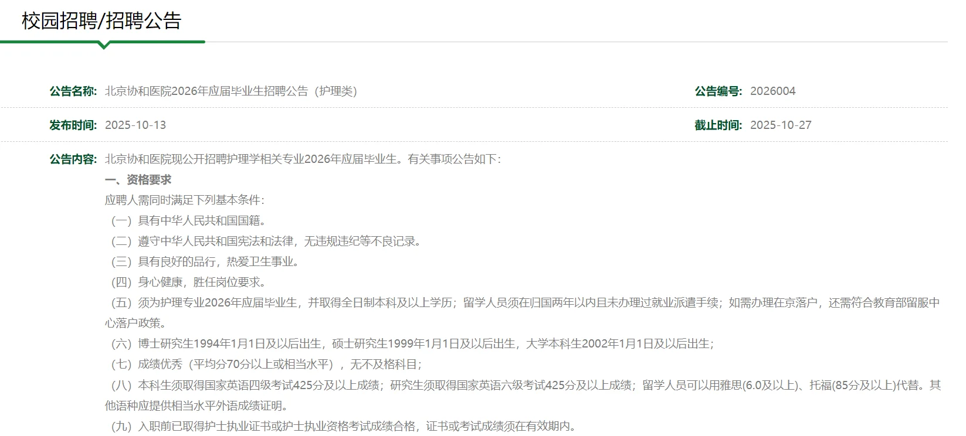Click item（七）成绩优秀 requirement

pos(266,365)
